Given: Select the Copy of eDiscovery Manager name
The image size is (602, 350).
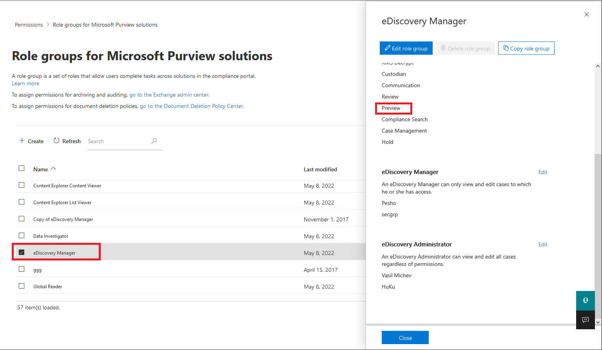Looking at the screenshot, I should pyautogui.click(x=63, y=219).
